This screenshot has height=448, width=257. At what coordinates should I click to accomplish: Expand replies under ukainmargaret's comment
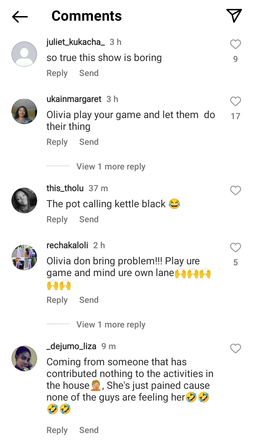click(x=111, y=167)
